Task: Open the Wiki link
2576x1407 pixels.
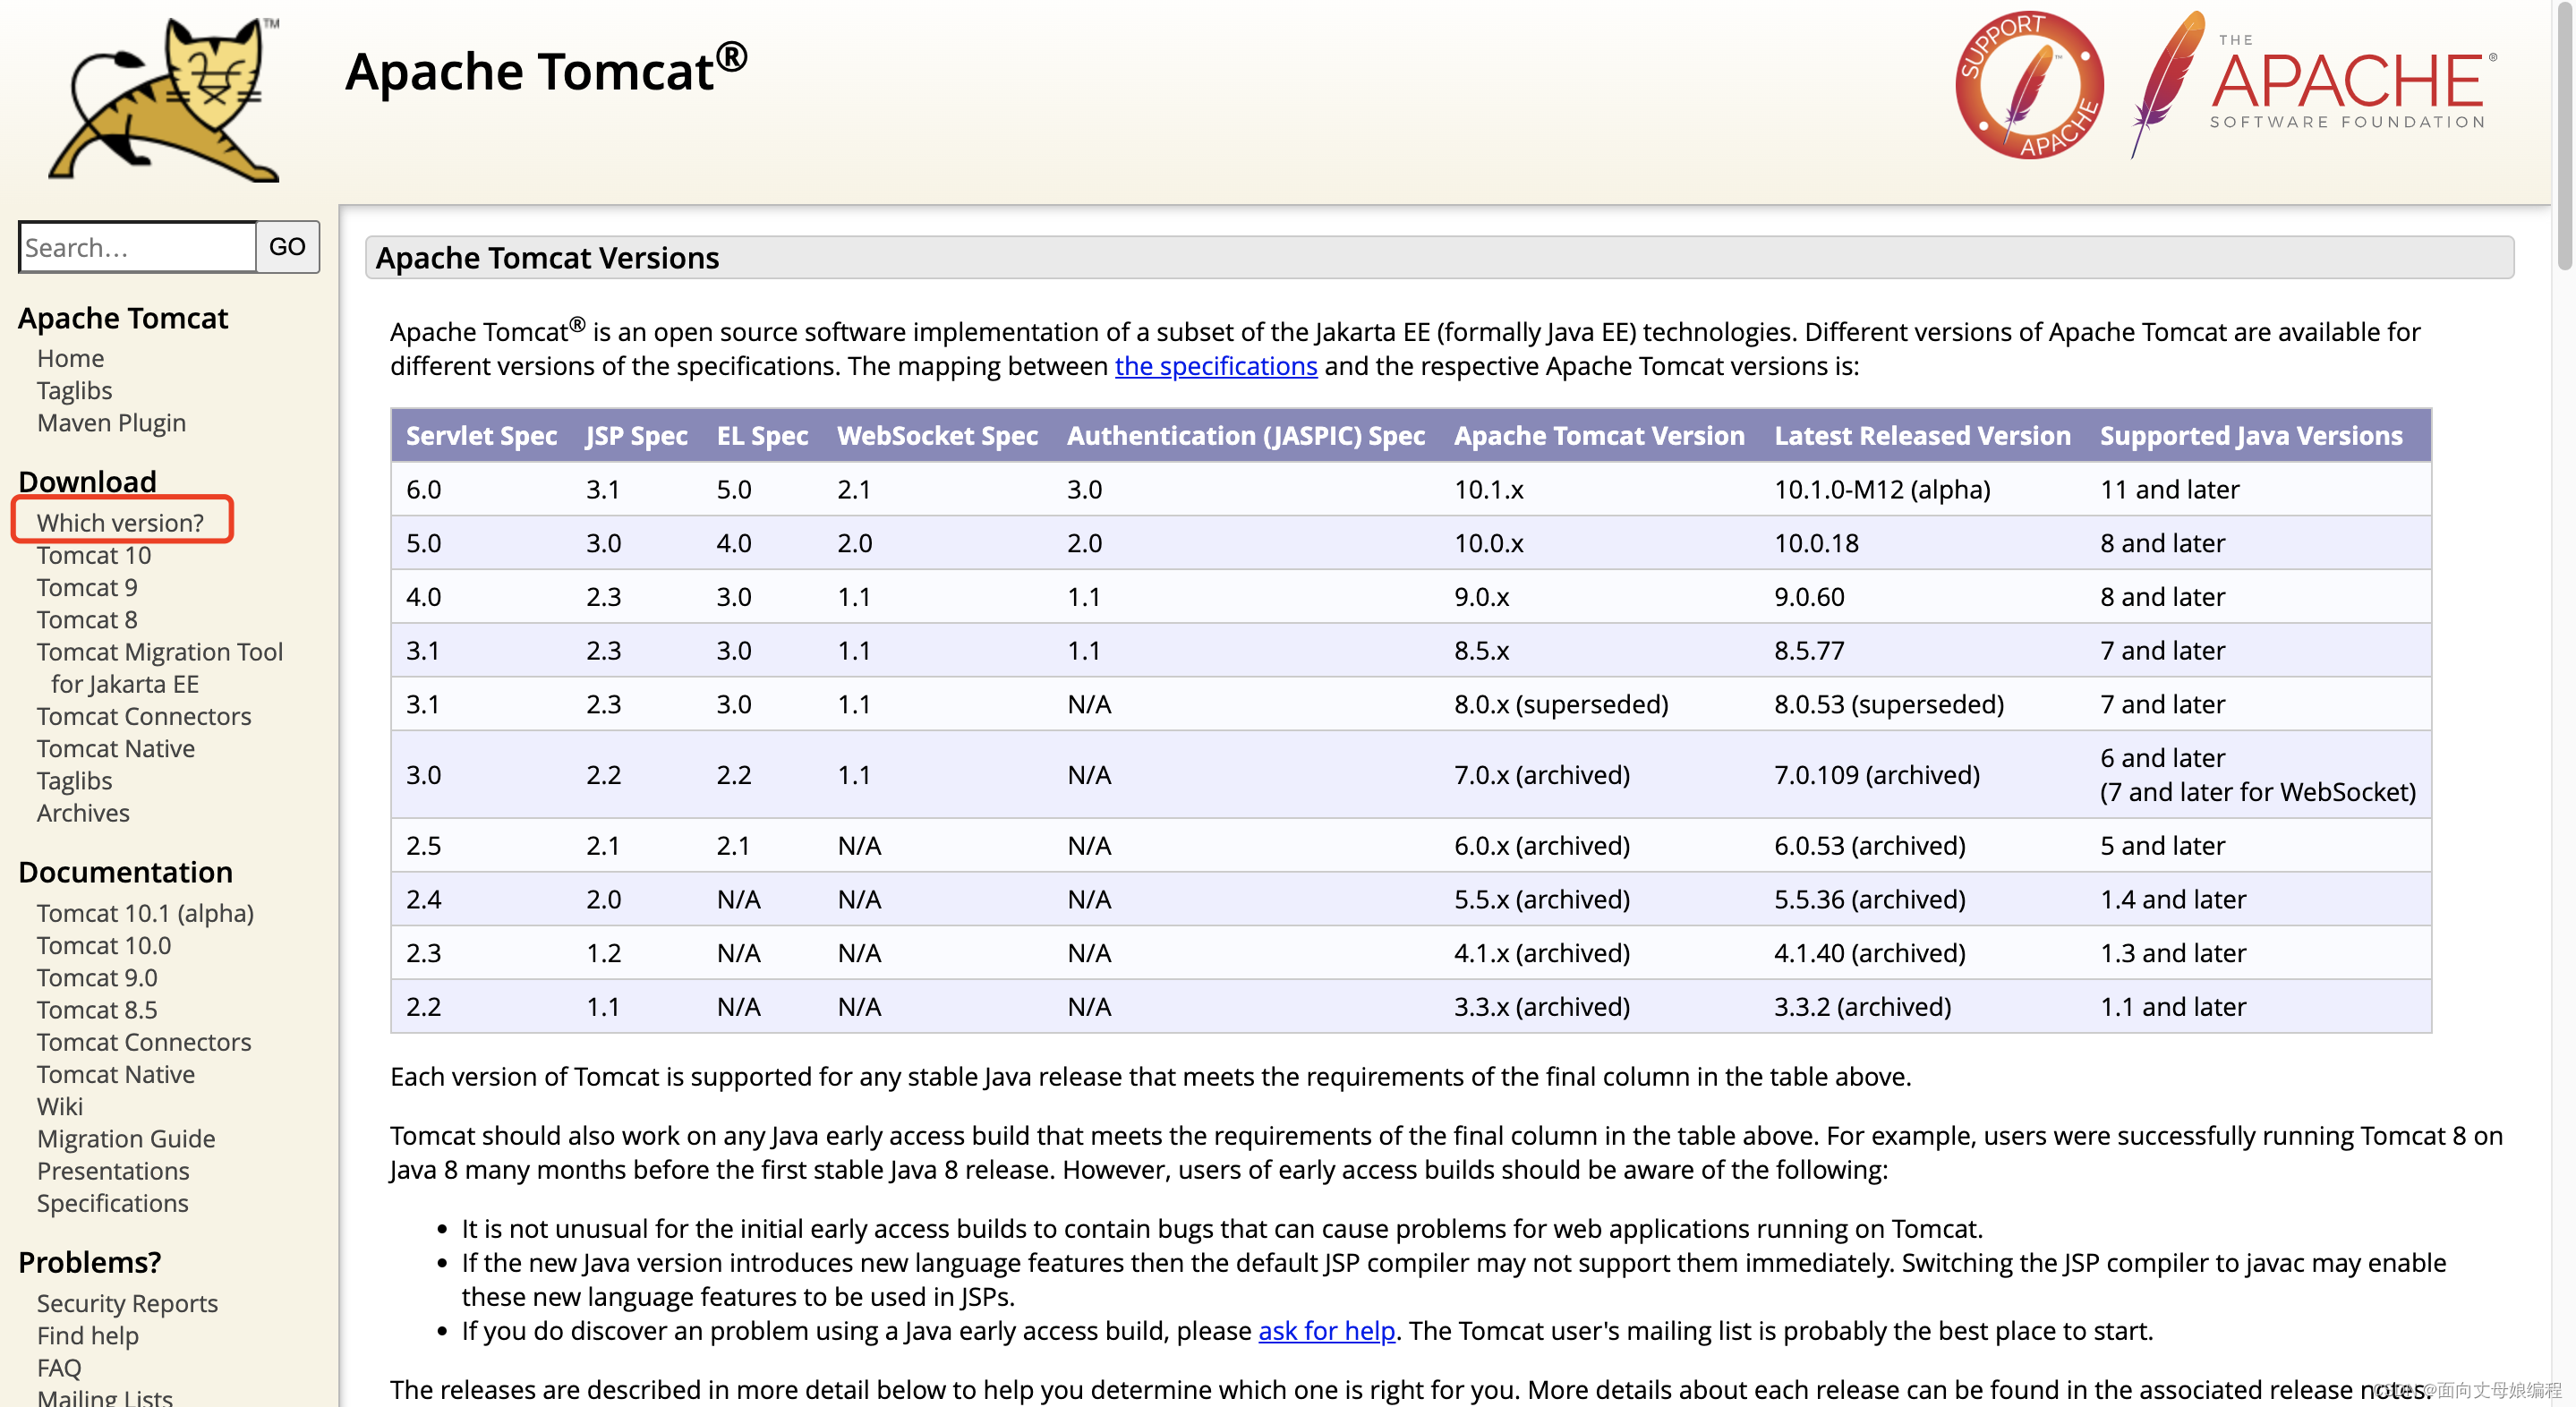Action: pos(60,1106)
